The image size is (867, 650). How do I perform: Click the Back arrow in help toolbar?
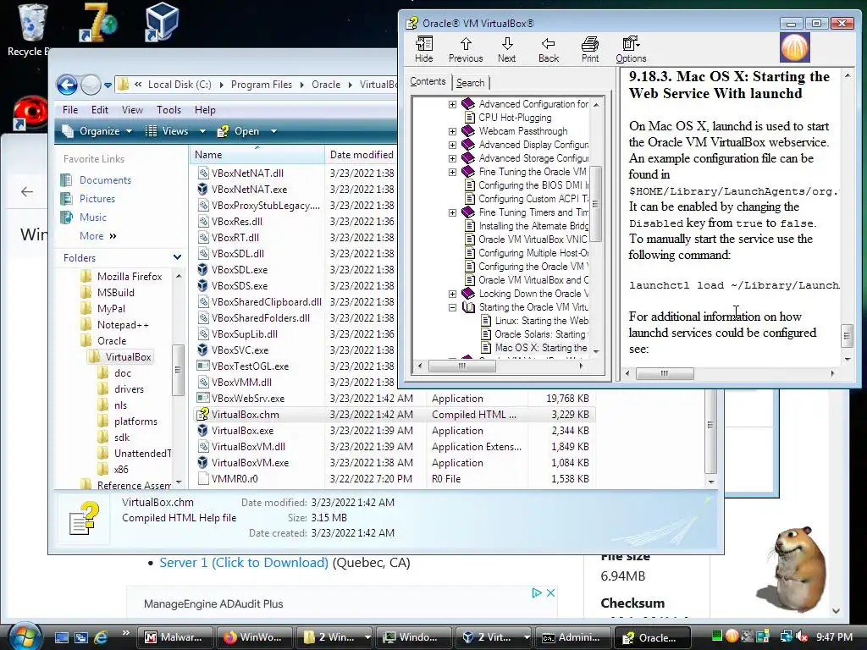point(549,49)
